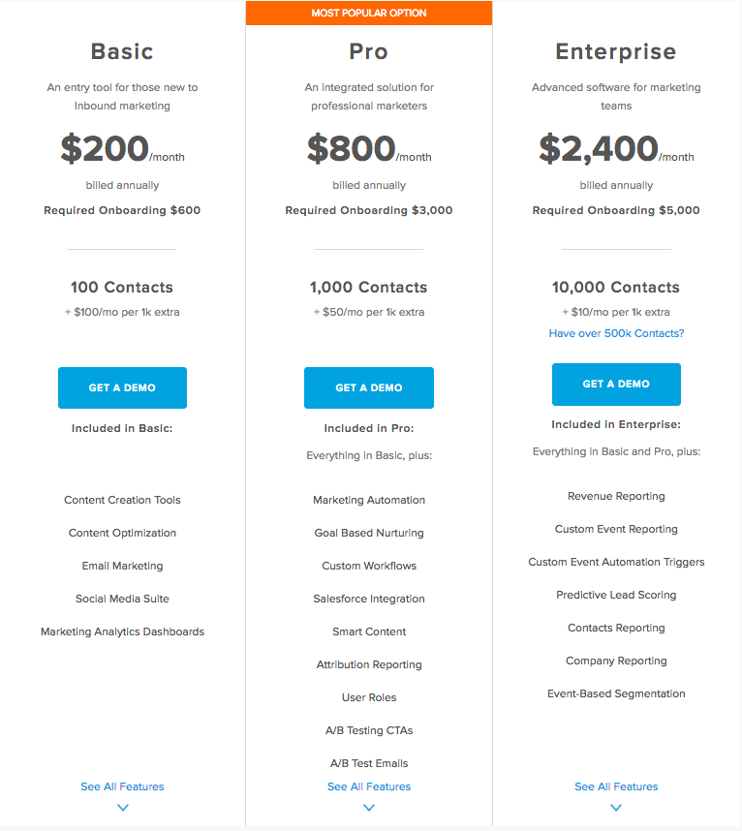
Task: Click "See All Features" under Enterprise
Action: tap(616, 786)
